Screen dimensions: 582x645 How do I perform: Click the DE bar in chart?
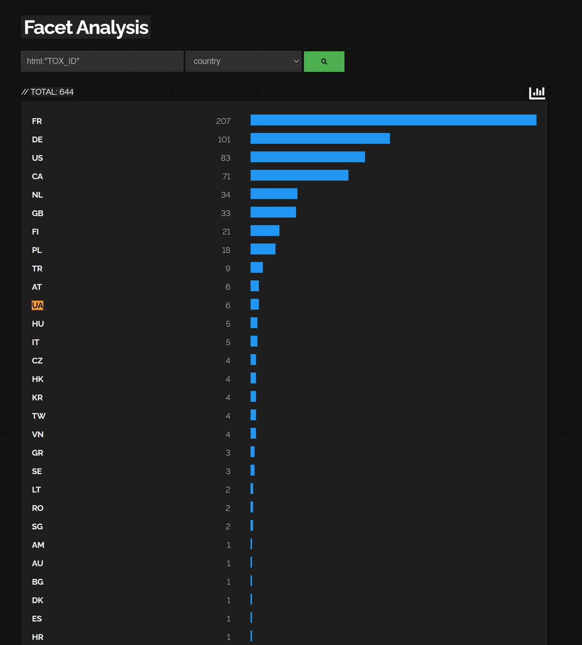pos(320,138)
